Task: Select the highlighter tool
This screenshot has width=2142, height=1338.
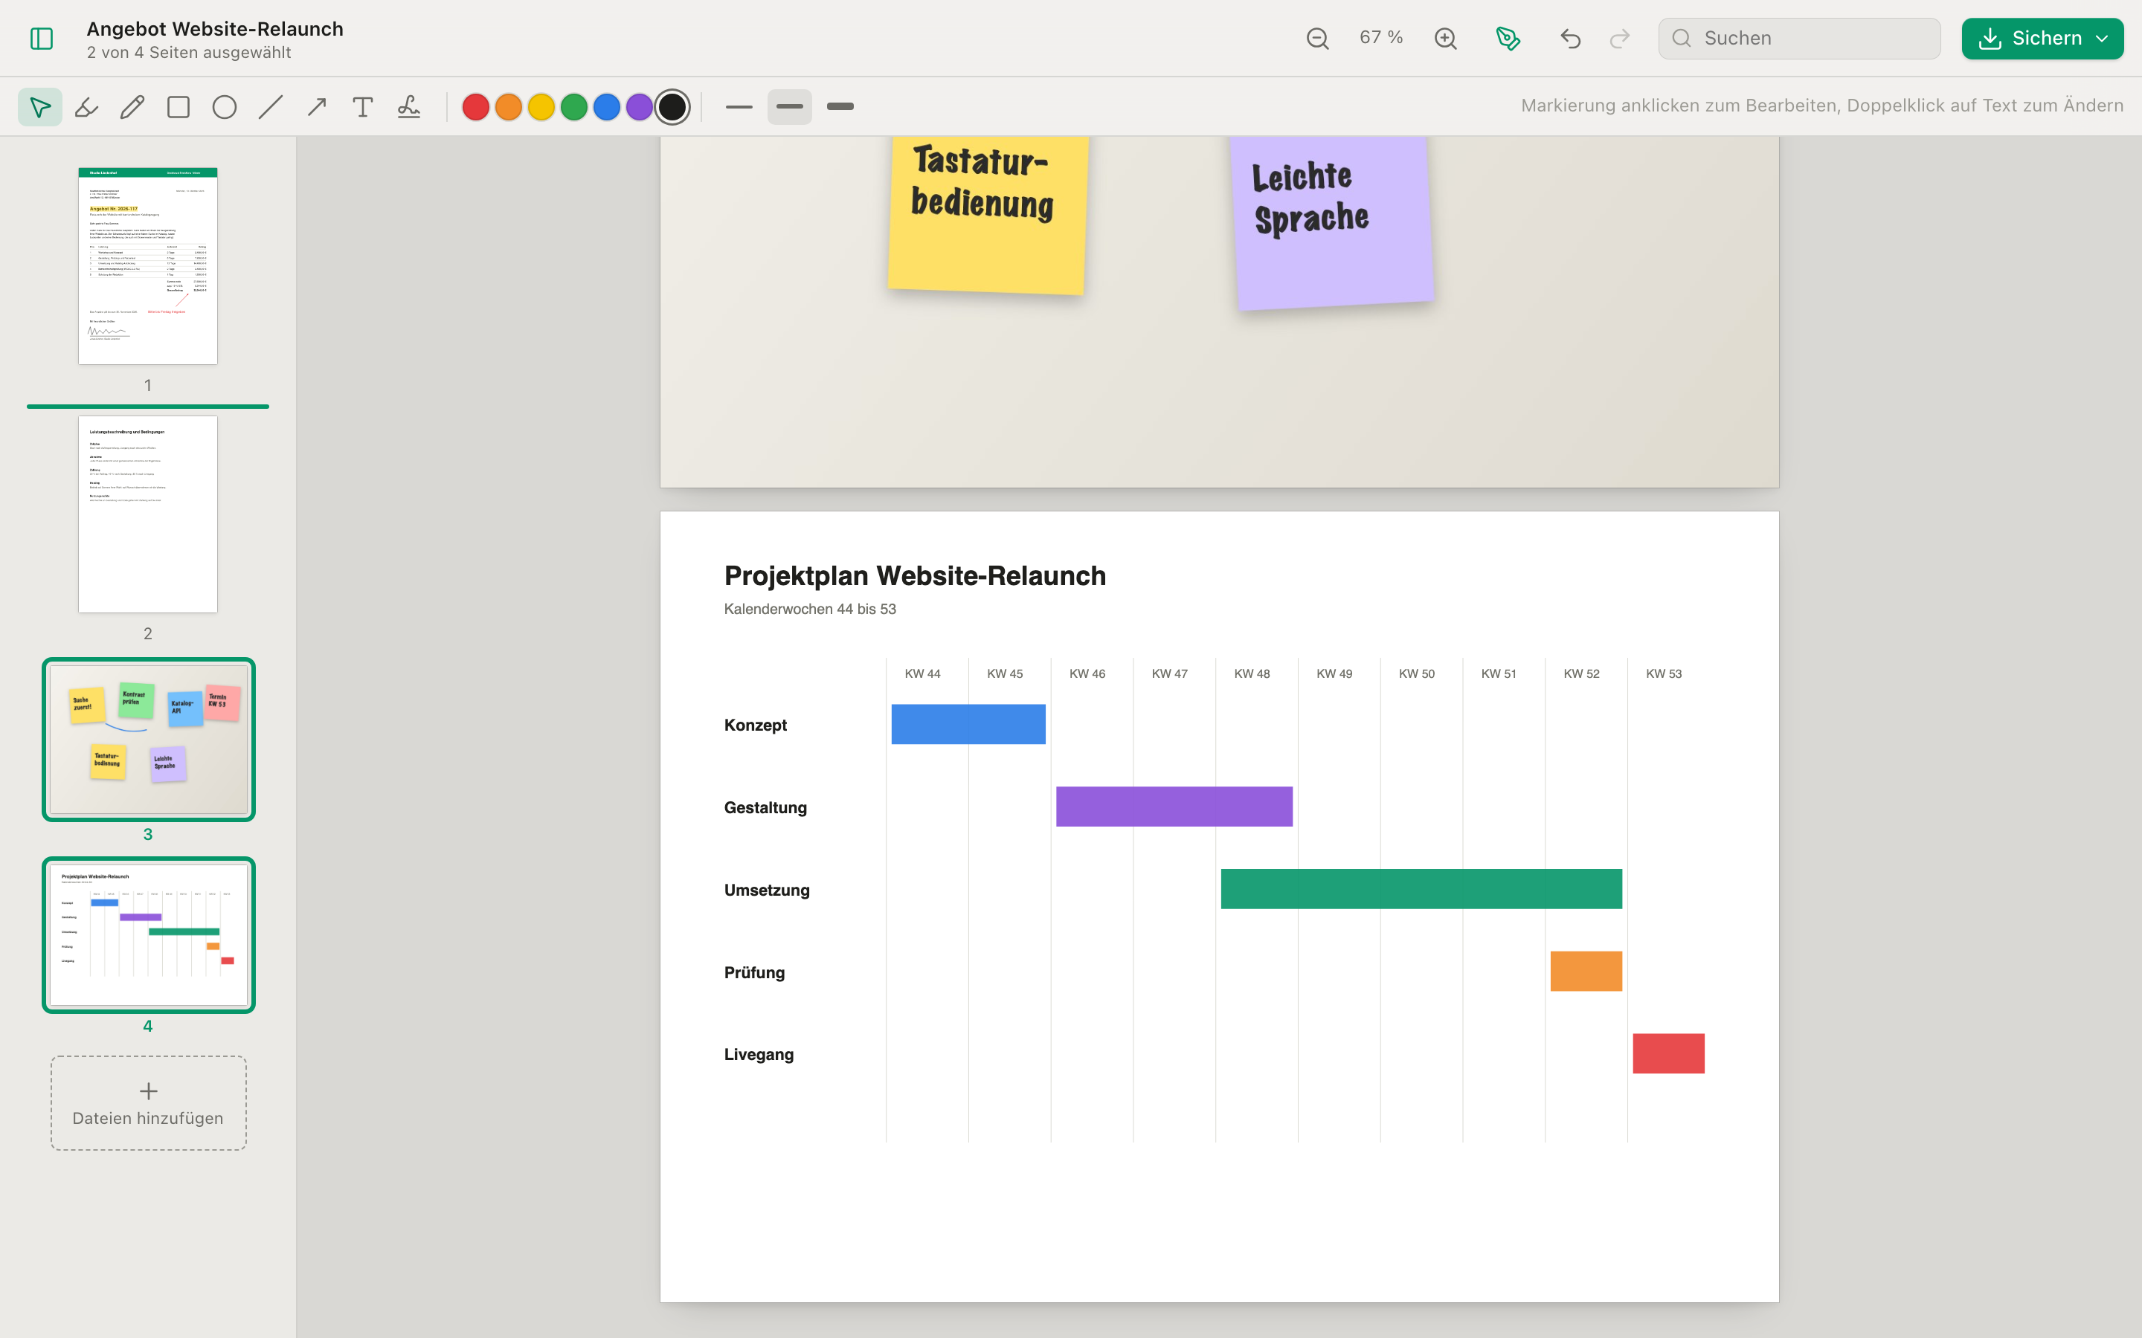Action: pos(86,107)
